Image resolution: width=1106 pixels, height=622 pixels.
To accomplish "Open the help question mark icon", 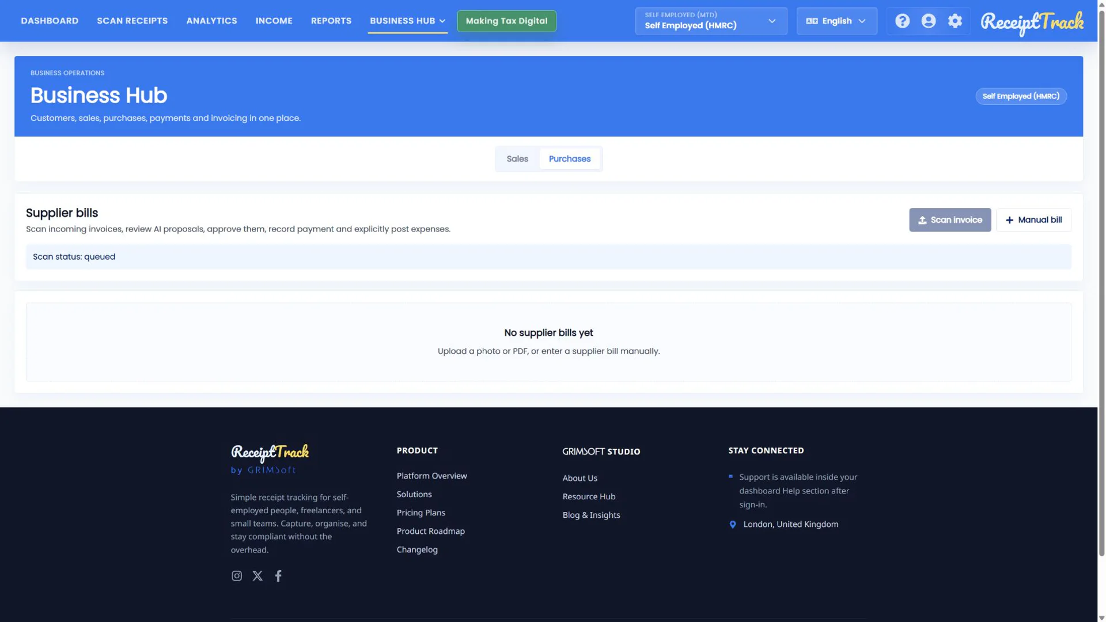I will click(902, 21).
